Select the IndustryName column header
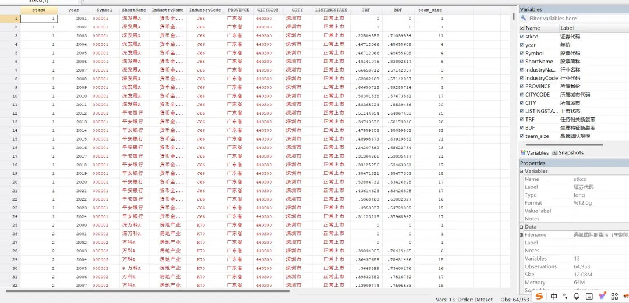The height and width of the screenshot is (303, 629). pyautogui.click(x=168, y=10)
